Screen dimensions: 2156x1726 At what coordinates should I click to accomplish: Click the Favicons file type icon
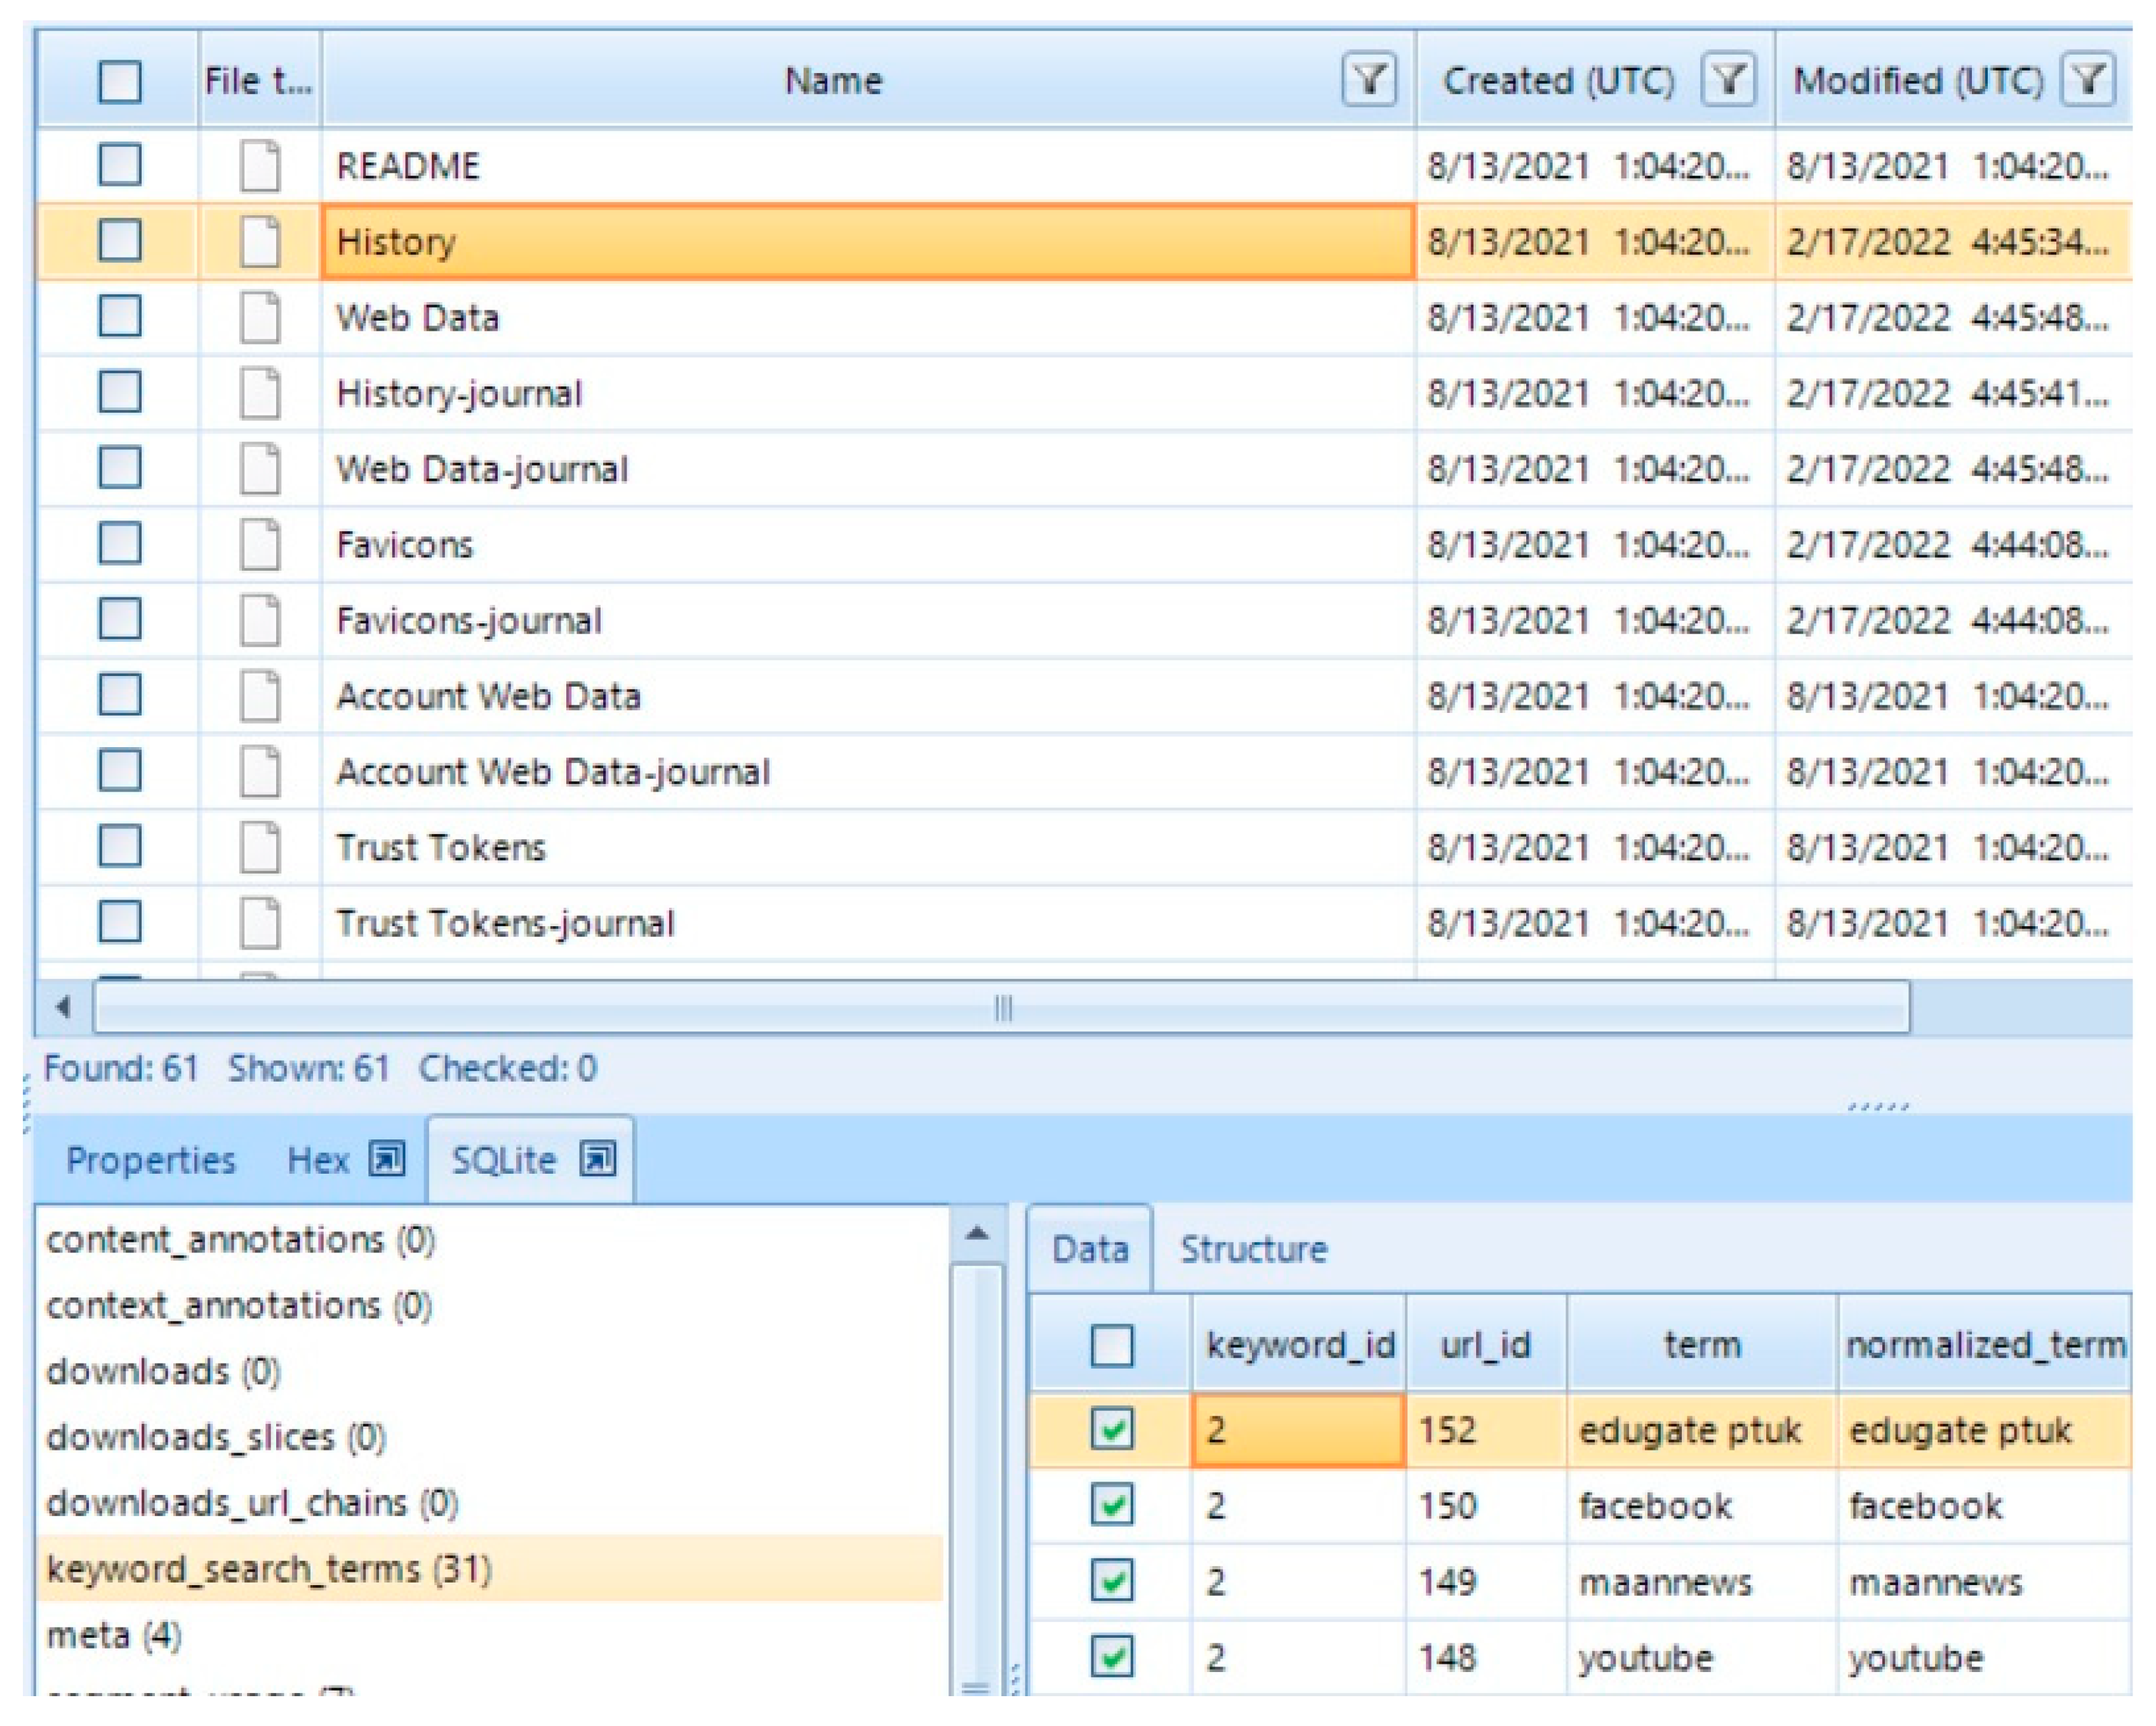(x=260, y=544)
